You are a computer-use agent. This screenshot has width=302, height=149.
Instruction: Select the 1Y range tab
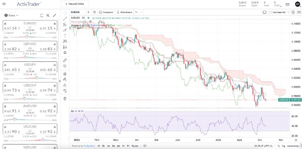[124, 146]
